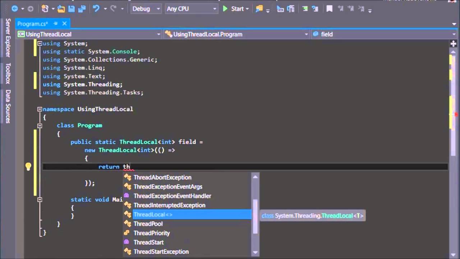Collapse the using directives region
The width and height of the screenshot is (460, 259).
40,43
